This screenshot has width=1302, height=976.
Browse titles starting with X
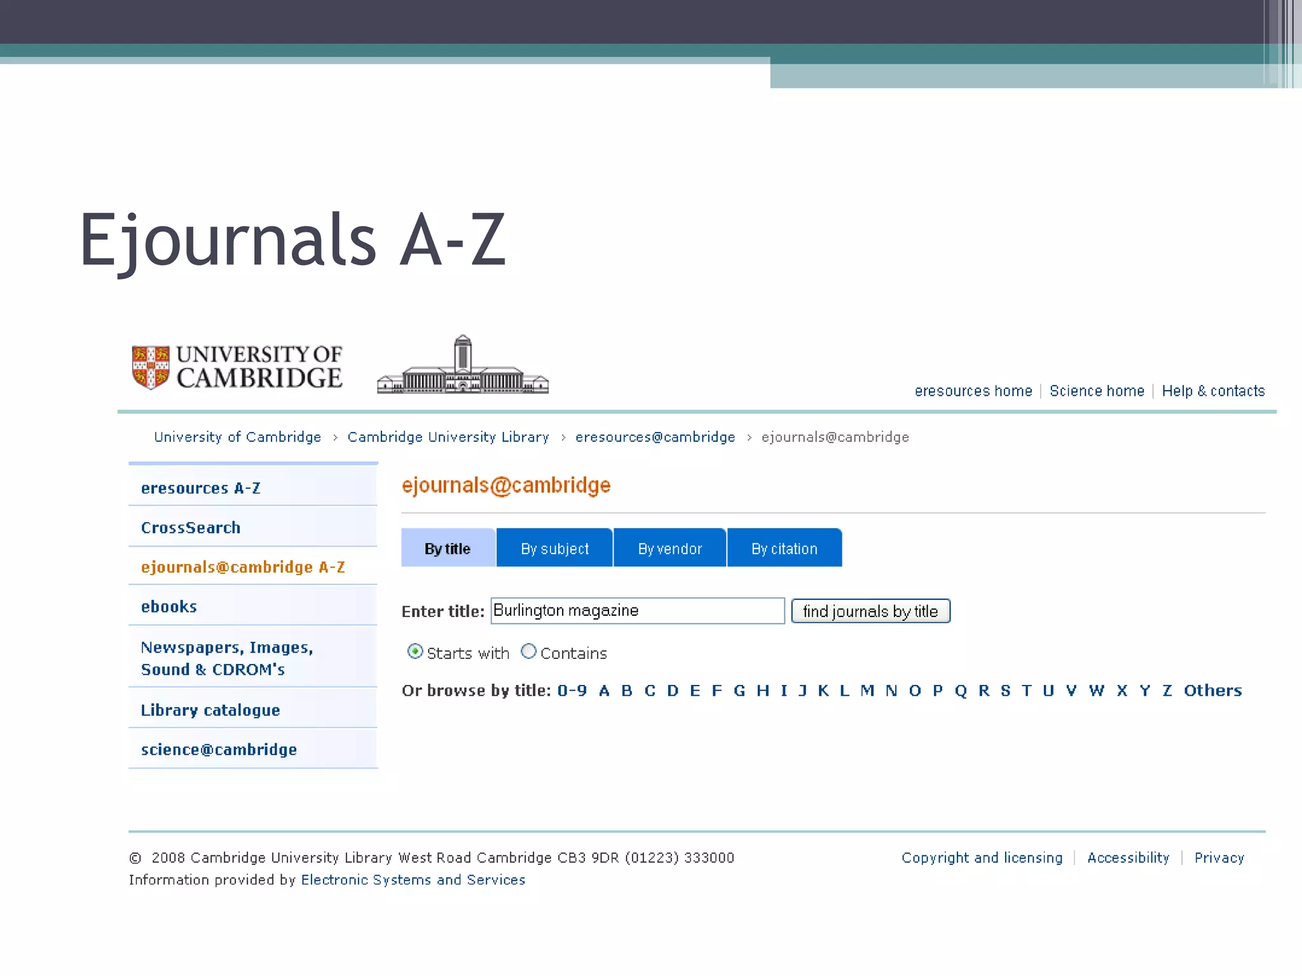pyautogui.click(x=1122, y=691)
